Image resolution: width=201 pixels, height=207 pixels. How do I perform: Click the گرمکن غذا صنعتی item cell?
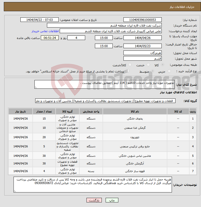pos(135,128)
